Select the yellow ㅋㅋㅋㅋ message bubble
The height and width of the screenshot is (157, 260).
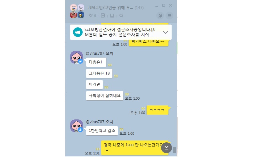157,110
